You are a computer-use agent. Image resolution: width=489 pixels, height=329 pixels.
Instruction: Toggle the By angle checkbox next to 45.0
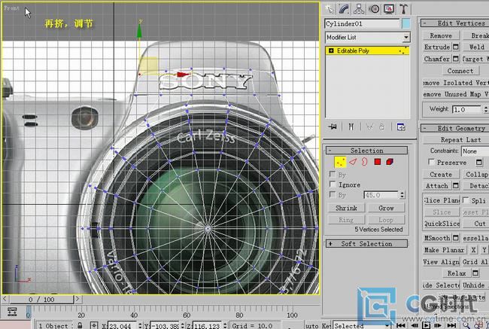click(333, 194)
